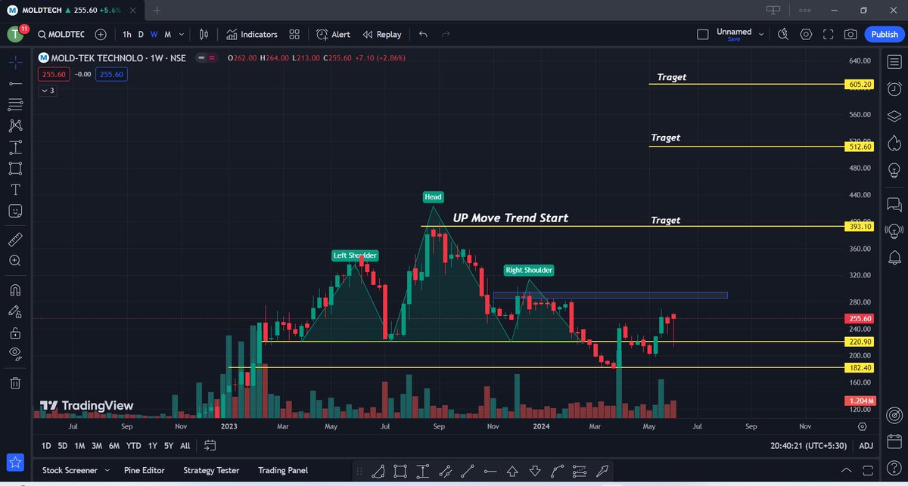Open MOLDTEC symbol search
This screenshot has width=908, height=486.
62,35
